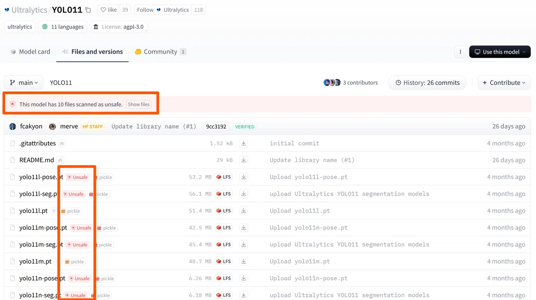Click the like count 39
This screenshot has height=300, width=536.
click(125, 10)
